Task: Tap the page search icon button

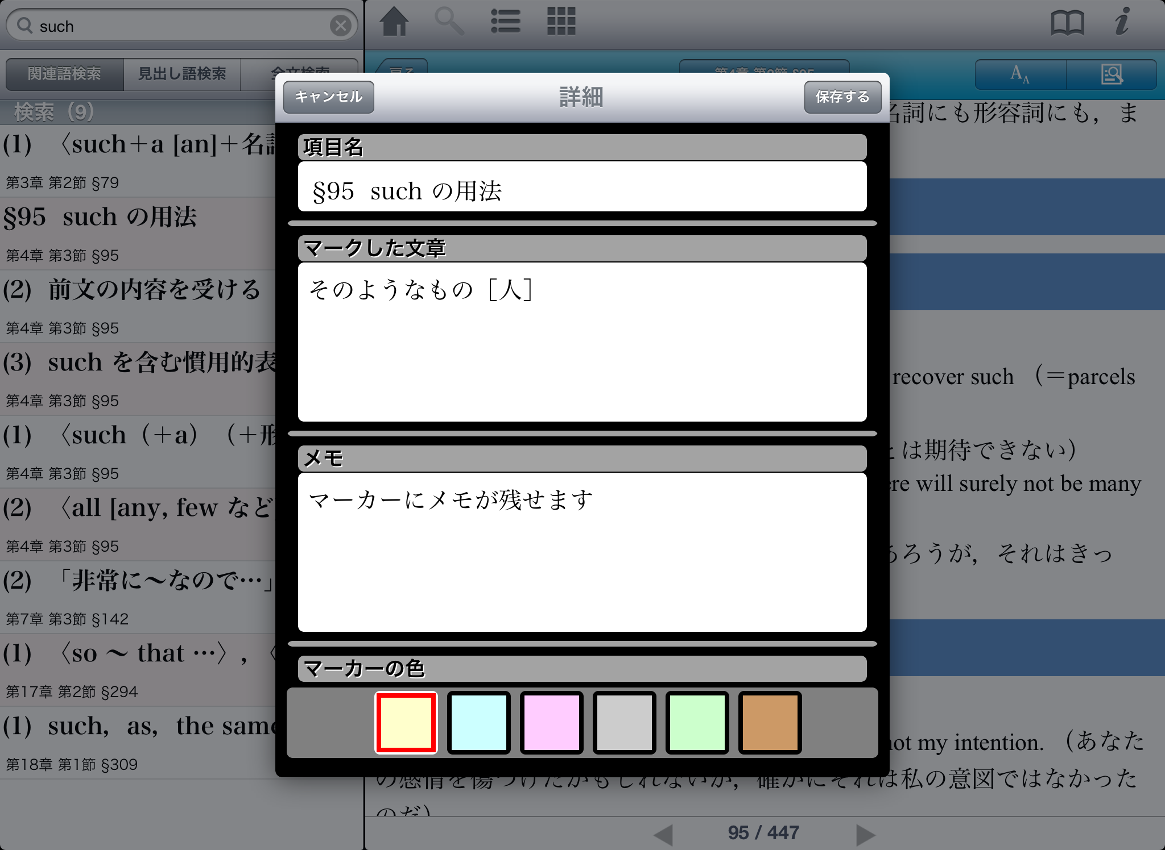Action: coord(1111,74)
